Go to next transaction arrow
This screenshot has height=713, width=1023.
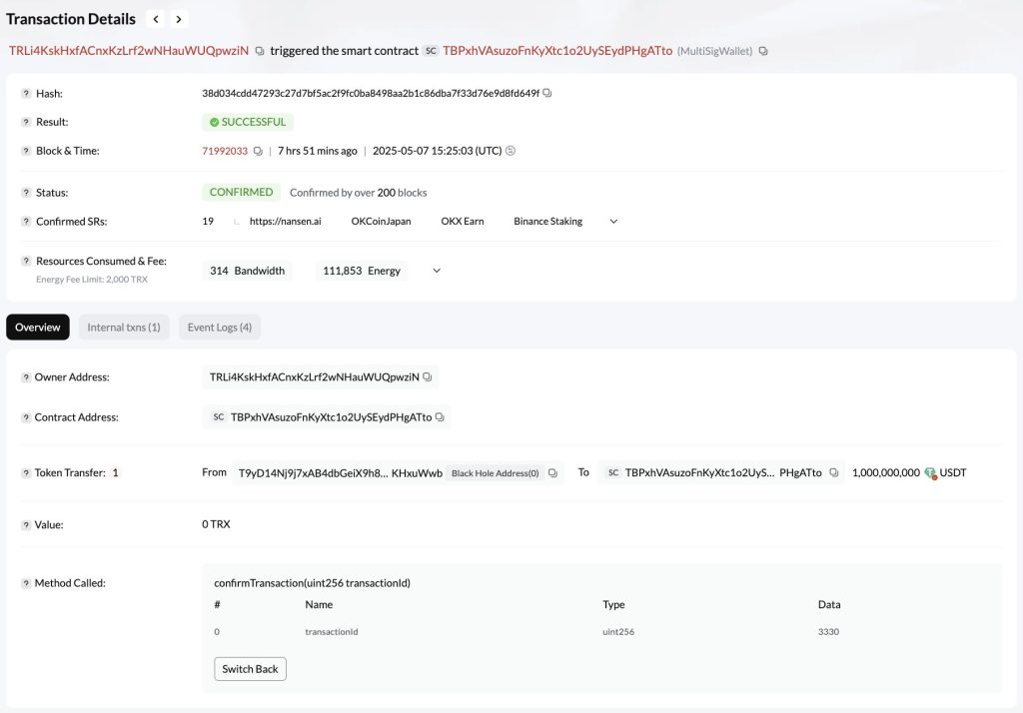click(179, 19)
